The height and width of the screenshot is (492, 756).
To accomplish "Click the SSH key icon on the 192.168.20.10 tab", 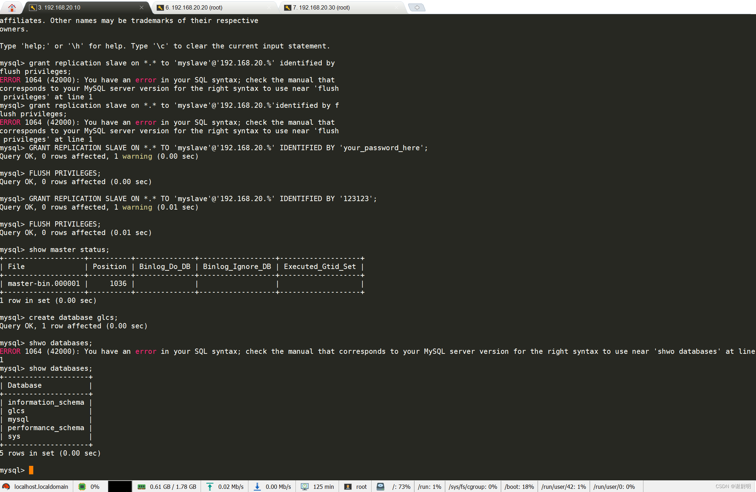I will pyautogui.click(x=33, y=7).
